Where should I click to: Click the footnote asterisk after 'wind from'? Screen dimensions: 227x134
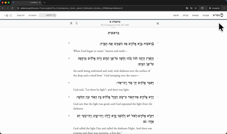(x=103, y=75)
